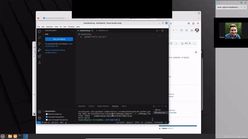The height and width of the screenshot is (139, 248).
Task: Click Ln 1, Col 21 cursor position status
Action: tap(121, 122)
